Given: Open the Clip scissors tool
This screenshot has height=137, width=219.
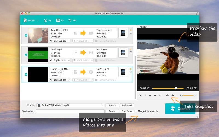Looking at the screenshot, I should click(x=47, y=20).
